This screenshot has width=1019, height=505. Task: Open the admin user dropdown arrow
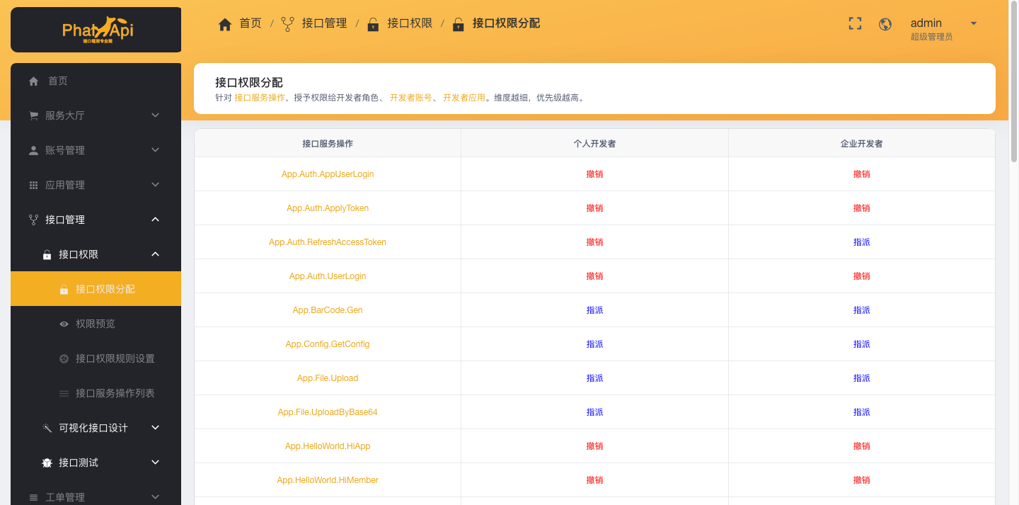point(974,23)
